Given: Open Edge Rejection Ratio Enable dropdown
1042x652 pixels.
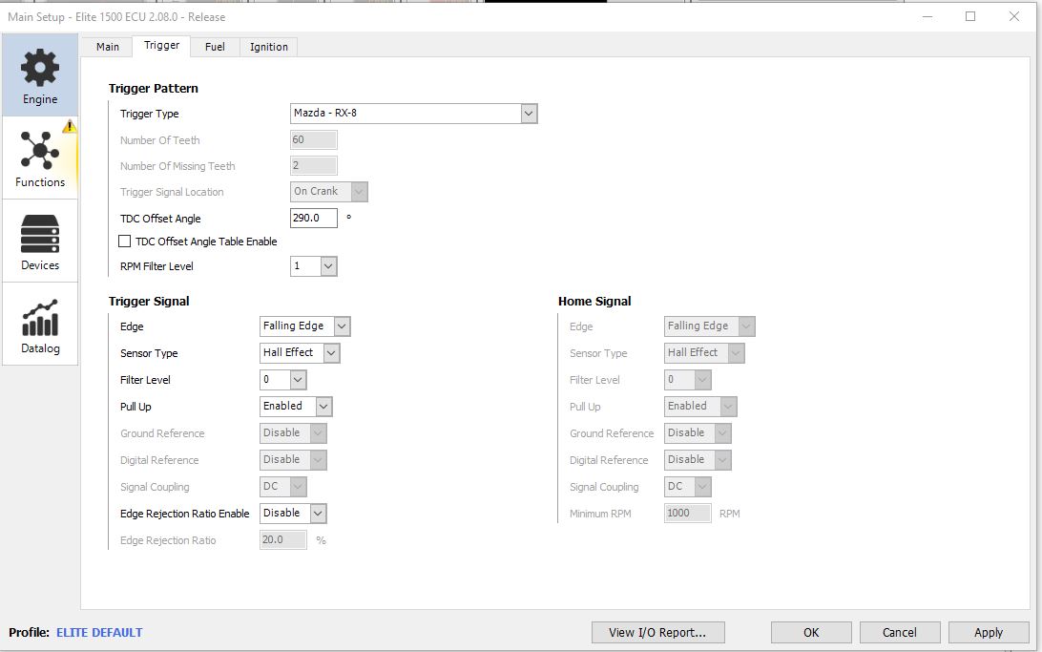Looking at the screenshot, I should 319,513.
